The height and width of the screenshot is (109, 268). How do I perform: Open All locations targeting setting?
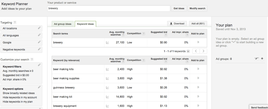(x=21, y=28)
